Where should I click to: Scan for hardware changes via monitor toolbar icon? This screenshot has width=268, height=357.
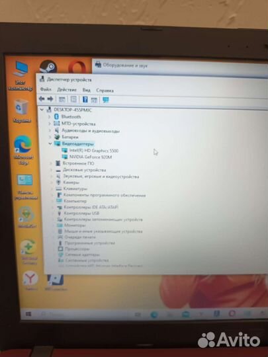[105, 100]
